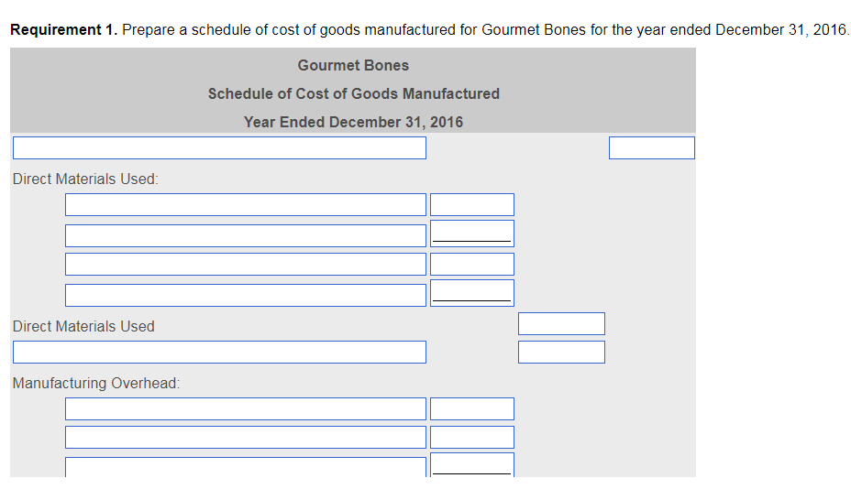Select first description field under Manufacturing Overhead:

pos(245,408)
